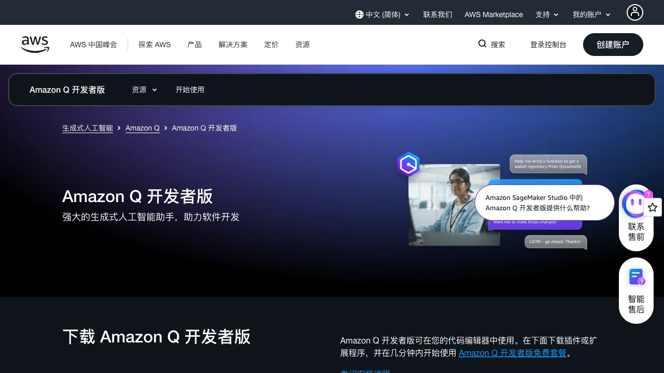This screenshot has height=373, width=664.
Task: Expand the 中文 (简体) language dropdown
Action: click(382, 15)
